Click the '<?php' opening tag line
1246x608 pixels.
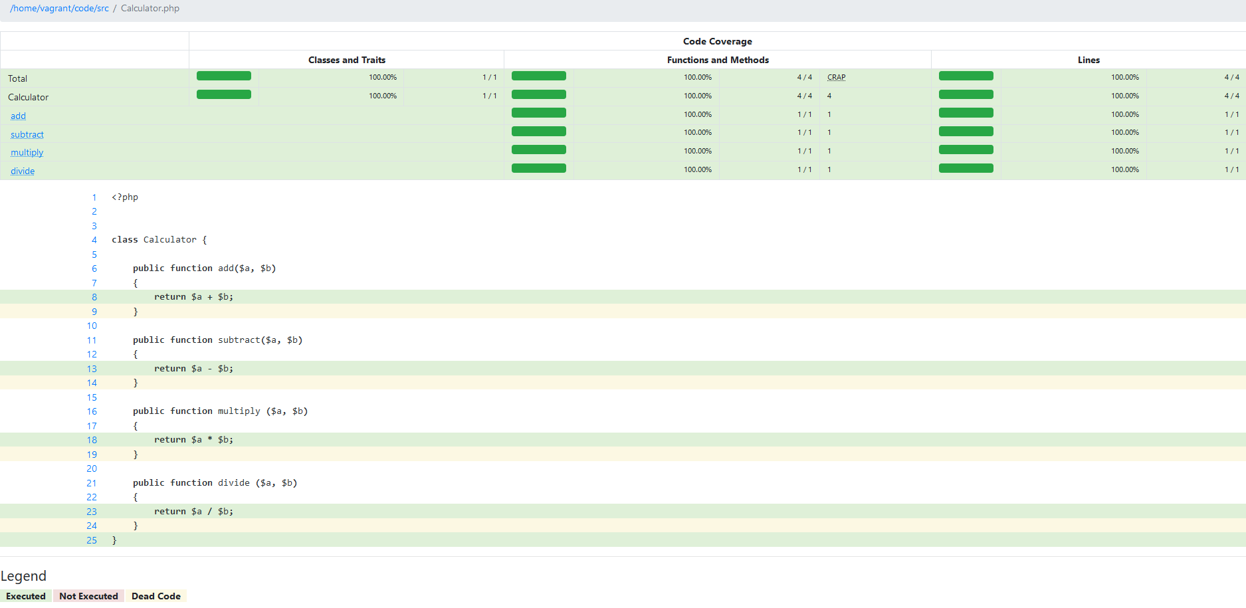tap(125, 197)
